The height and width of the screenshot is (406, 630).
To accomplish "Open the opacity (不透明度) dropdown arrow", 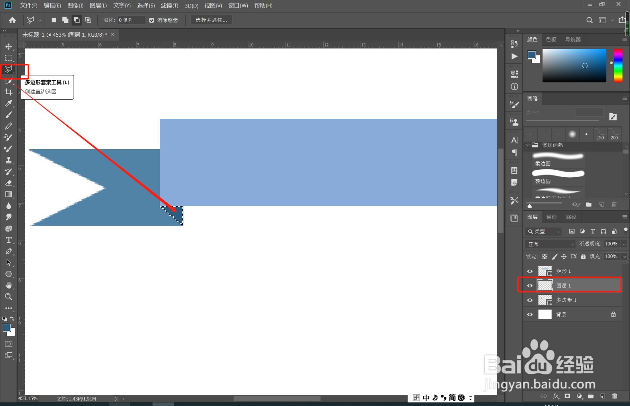I will [x=624, y=244].
